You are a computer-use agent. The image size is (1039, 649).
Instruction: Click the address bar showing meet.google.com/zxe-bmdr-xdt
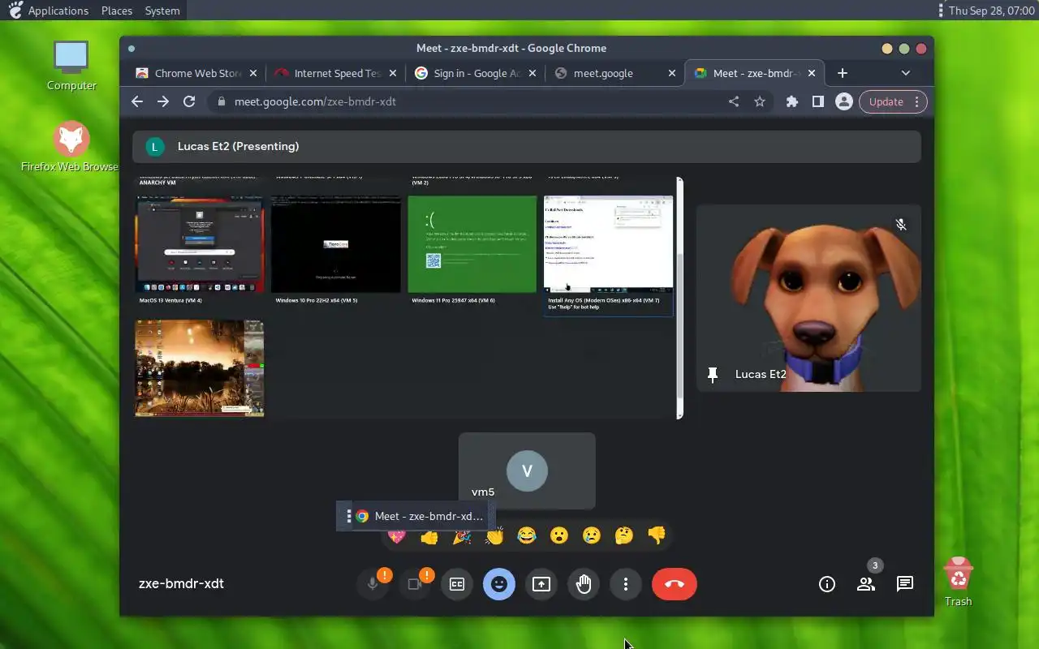pos(489,101)
